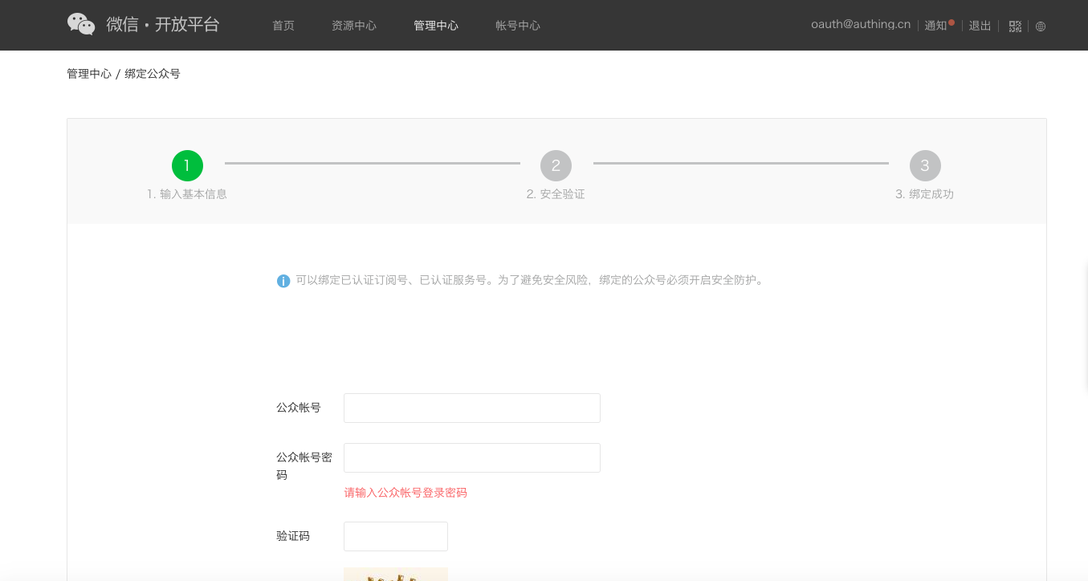Click the step 3 circle icon
Image resolution: width=1088 pixels, height=581 pixels.
point(924,165)
